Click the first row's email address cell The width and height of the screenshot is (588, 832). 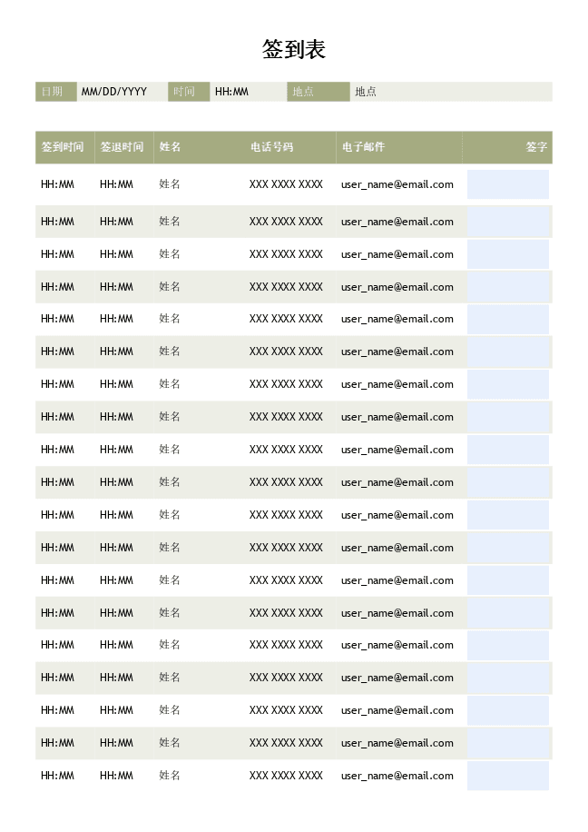pos(397,184)
